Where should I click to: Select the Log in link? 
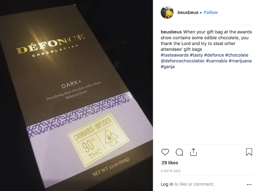(x=167, y=184)
